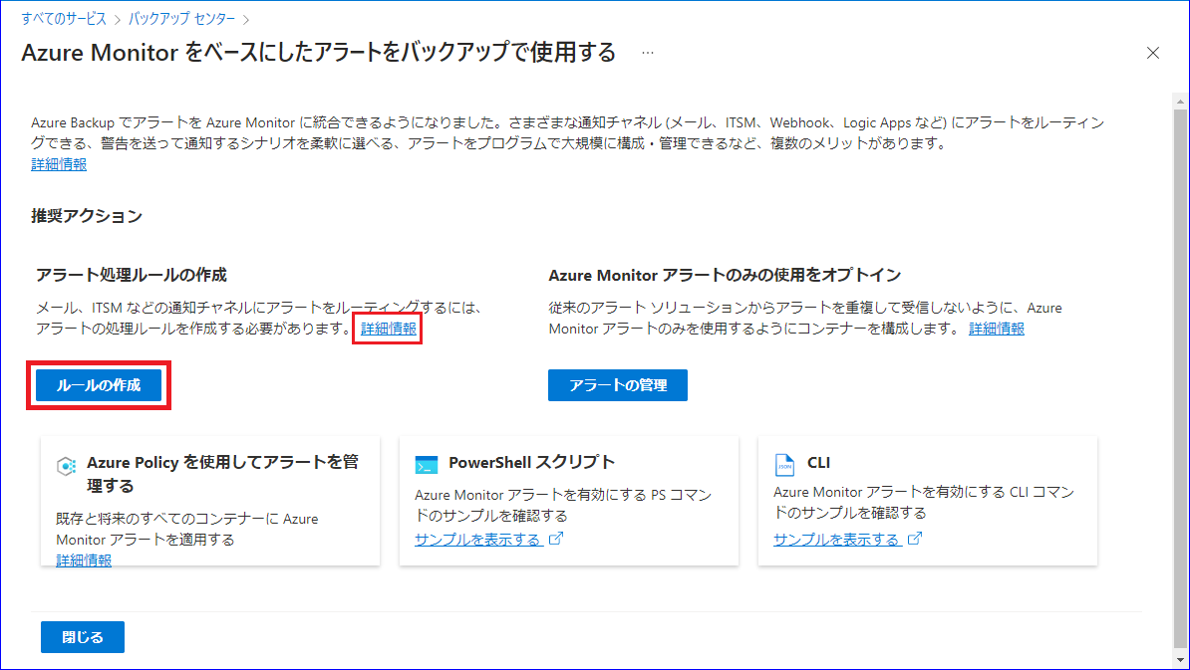The width and height of the screenshot is (1190, 670).
Task: Open サンプルを表示する link for PowerShell スクリプト
Action: [x=477, y=540]
